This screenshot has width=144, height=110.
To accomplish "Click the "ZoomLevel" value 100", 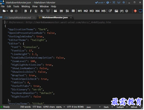I will [x=33, y=61].
